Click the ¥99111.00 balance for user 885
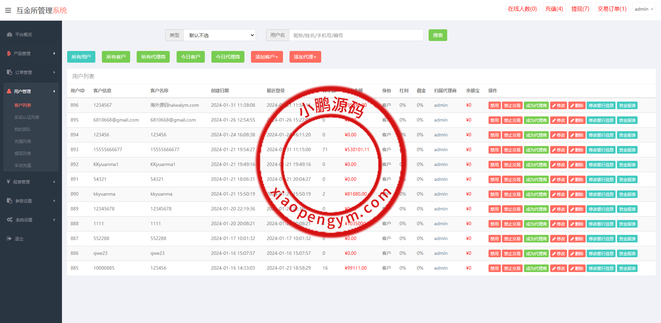The image size is (661, 323). click(x=356, y=268)
